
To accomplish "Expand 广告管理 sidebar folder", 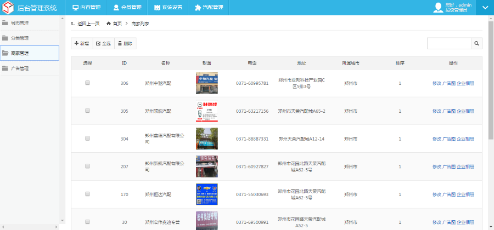I will point(20,68).
